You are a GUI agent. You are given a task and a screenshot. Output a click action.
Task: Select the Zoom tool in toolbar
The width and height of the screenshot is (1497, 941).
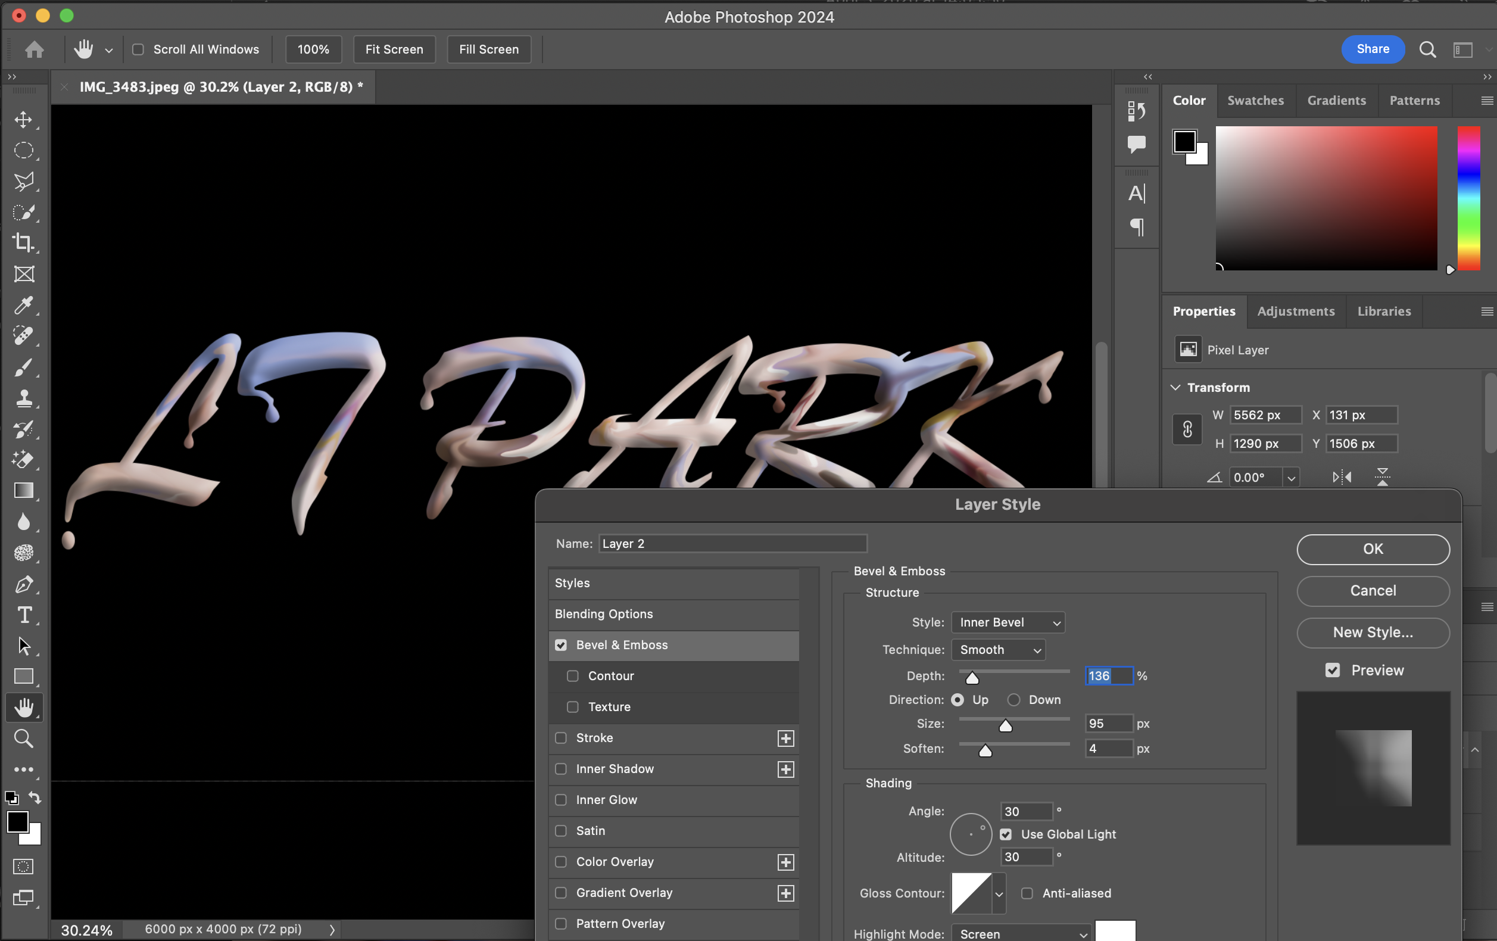pyautogui.click(x=24, y=739)
